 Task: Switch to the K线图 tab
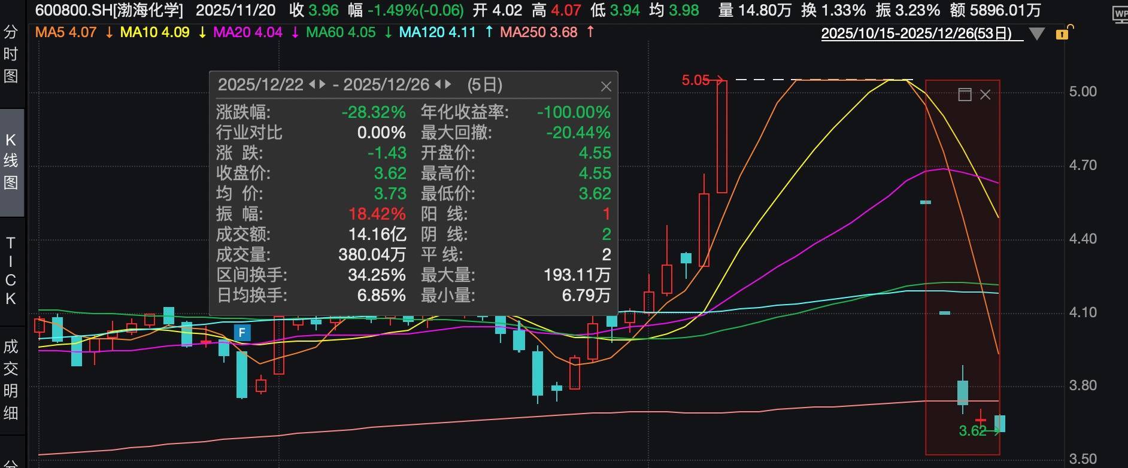click(11, 161)
